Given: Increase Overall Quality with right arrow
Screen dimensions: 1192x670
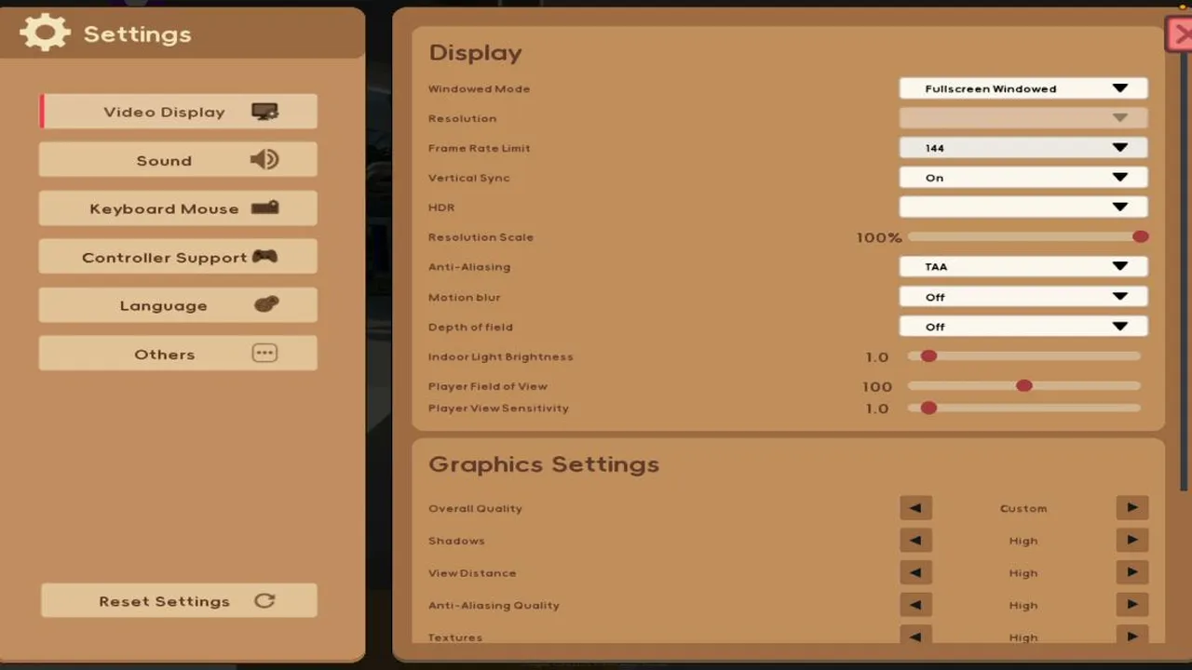Looking at the screenshot, I should tap(1132, 508).
